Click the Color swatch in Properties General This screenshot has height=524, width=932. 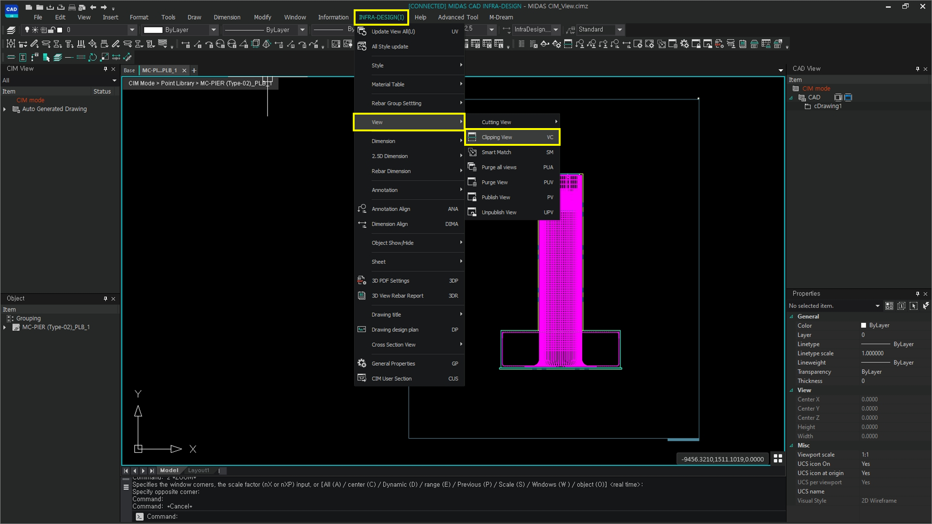click(863, 325)
